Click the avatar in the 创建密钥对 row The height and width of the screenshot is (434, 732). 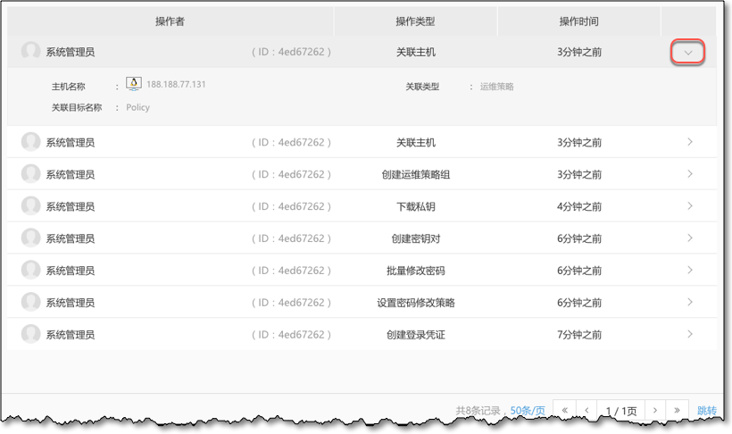(x=31, y=238)
